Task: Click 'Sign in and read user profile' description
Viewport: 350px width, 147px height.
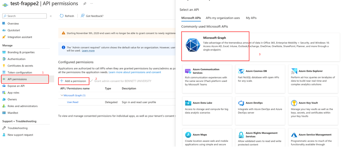Action: [x=139, y=102]
